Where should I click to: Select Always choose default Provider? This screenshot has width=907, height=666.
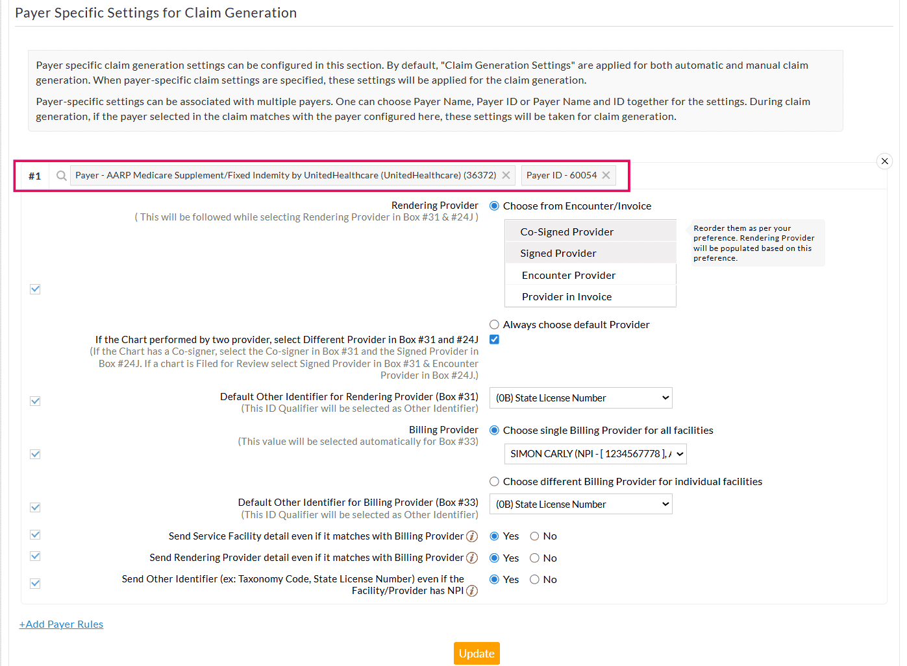(494, 324)
